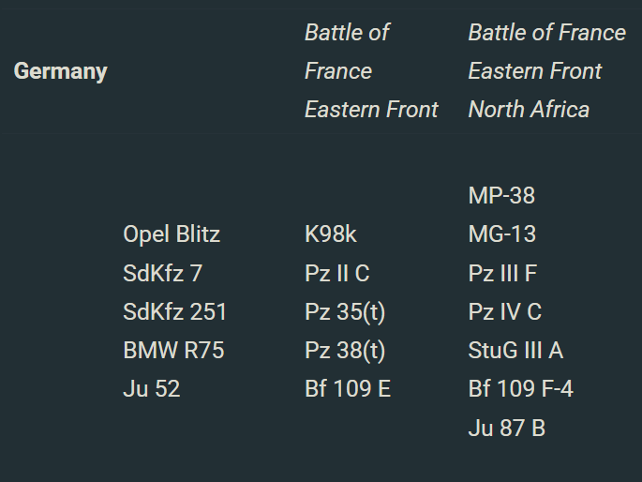Click on BMW R75

coord(173,351)
